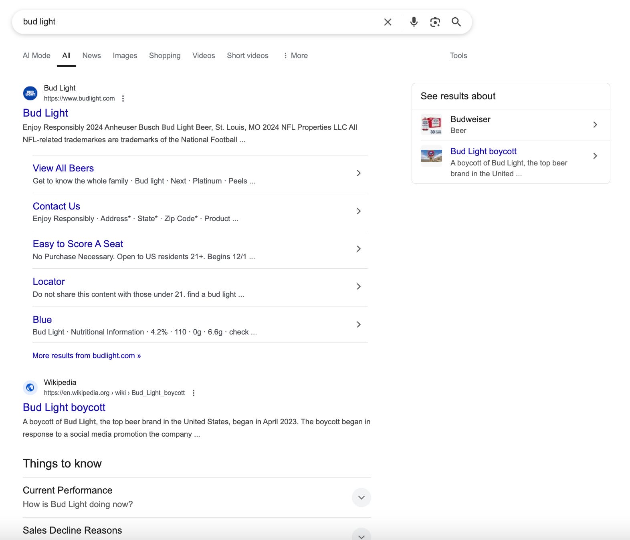630x540 pixels.
Task: Open the More search filters menu
Action: (295, 56)
